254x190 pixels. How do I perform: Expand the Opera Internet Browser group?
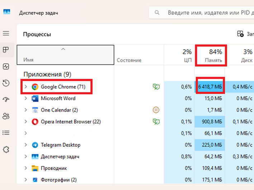click(x=26, y=122)
